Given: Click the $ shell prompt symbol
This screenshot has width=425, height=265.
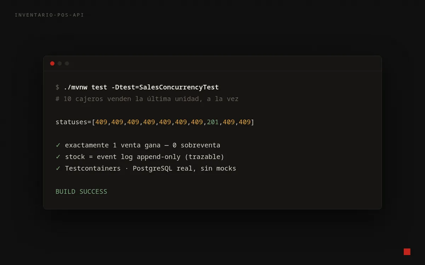Looking at the screenshot, I should (x=57, y=87).
